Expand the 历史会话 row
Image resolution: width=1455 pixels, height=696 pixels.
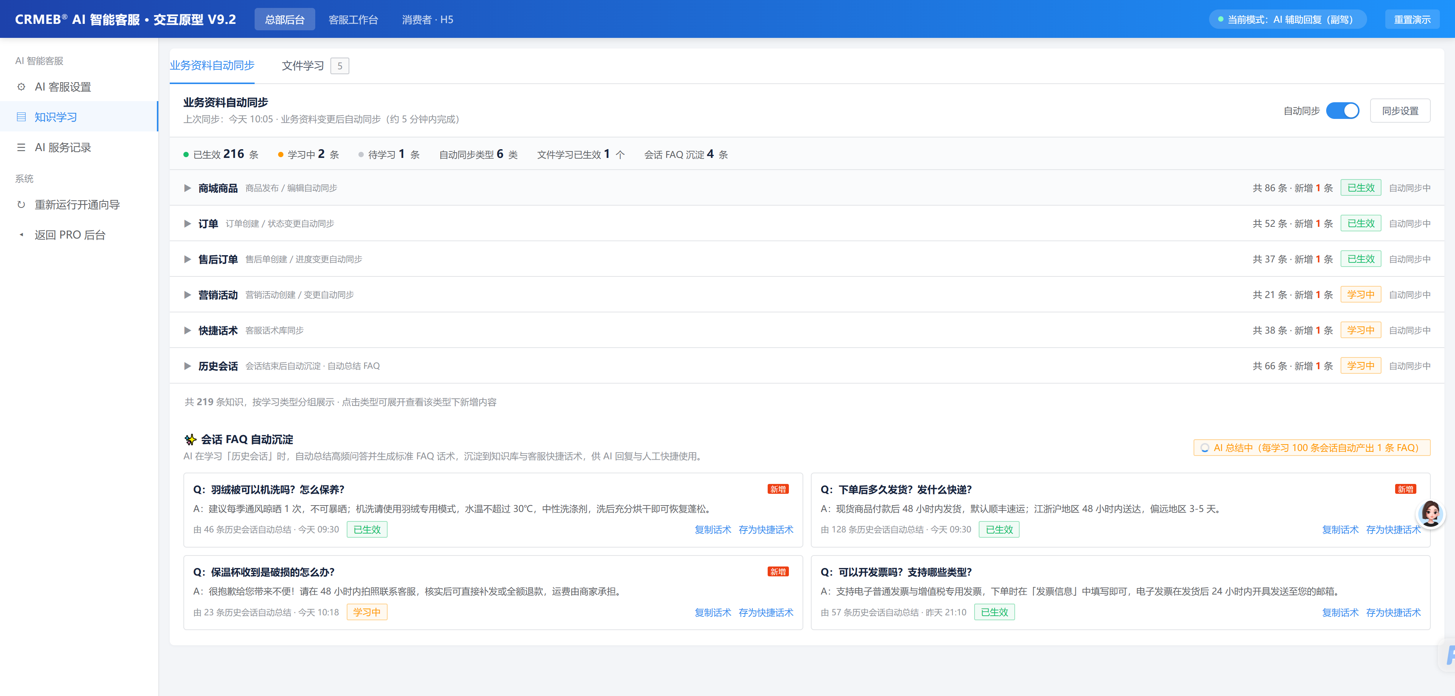(807, 366)
